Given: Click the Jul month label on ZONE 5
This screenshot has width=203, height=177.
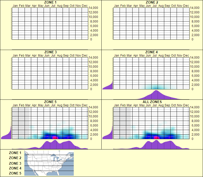Looking at the screenshot, I should 53,105.
